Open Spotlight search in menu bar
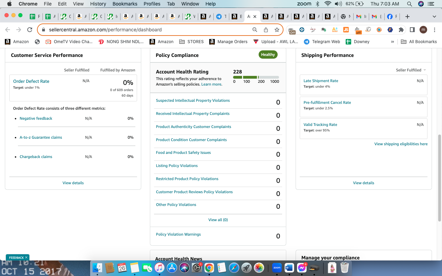Image resolution: width=442 pixels, height=276 pixels. pos(409,4)
